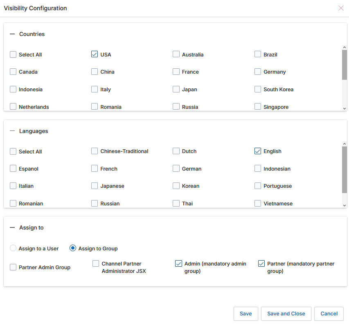Check the Japan checkbox

point(176,89)
